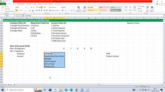Open the Calibri font name dropdown
The image size is (165, 92).
[25, 7]
